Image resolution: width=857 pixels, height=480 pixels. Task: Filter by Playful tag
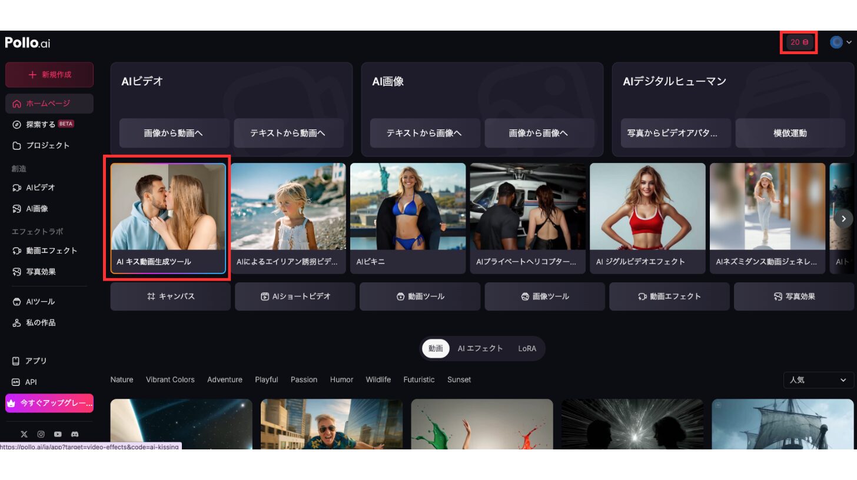pyautogui.click(x=267, y=379)
